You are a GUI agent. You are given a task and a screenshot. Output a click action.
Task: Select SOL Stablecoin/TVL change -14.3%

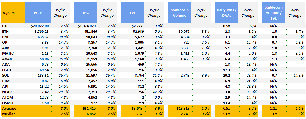(x=298, y=75)
